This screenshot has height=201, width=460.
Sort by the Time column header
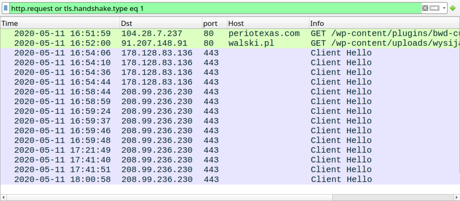point(59,23)
